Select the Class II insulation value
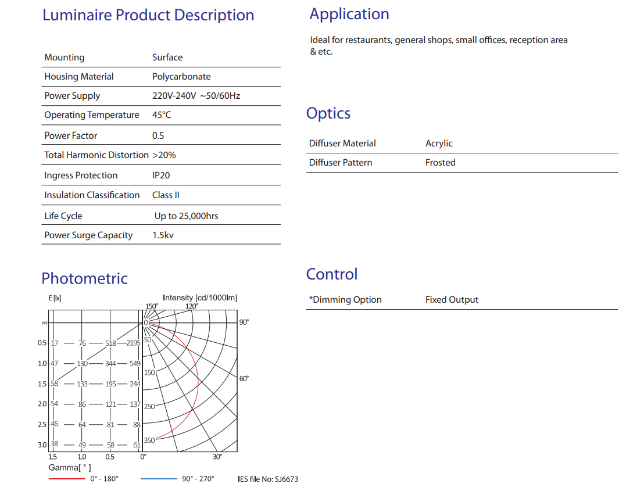Viewport: 644px width, 491px height. [166, 195]
